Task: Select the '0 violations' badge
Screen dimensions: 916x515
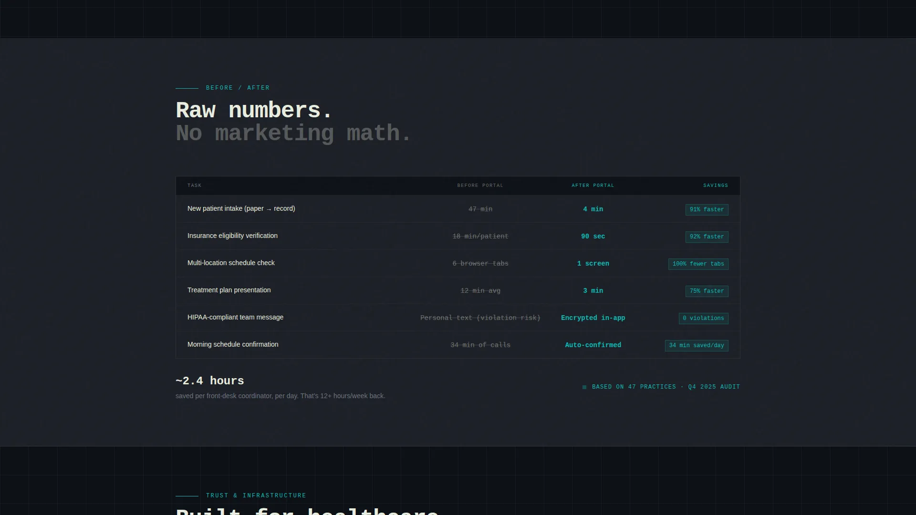Action: [703, 319]
